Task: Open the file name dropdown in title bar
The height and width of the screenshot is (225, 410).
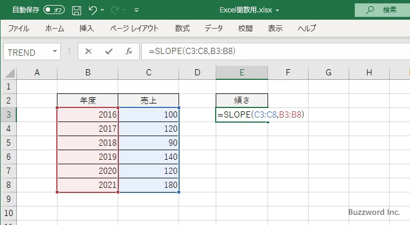Action: (278, 11)
